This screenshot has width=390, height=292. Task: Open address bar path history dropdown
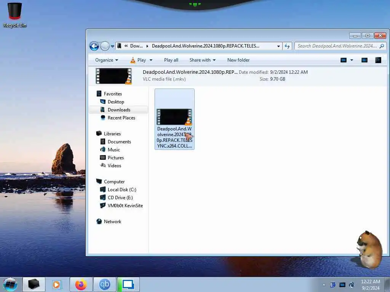pos(278,46)
